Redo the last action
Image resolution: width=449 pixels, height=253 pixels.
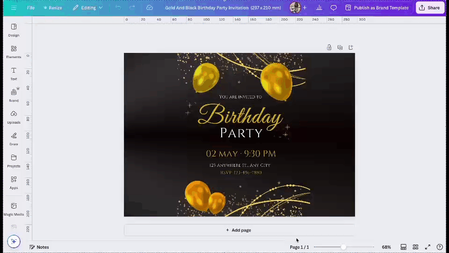[x=132, y=8]
